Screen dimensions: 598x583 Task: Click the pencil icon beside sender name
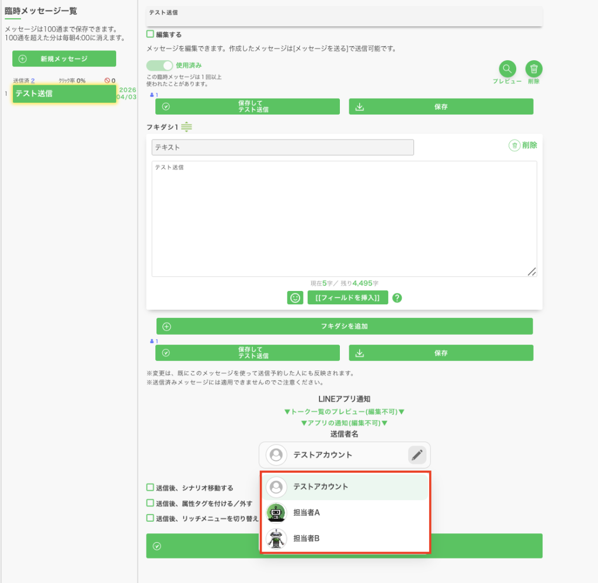click(x=416, y=455)
